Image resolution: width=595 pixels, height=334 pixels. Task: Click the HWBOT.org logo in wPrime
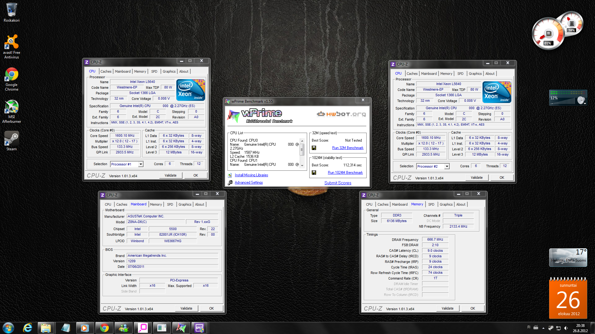pyautogui.click(x=342, y=114)
